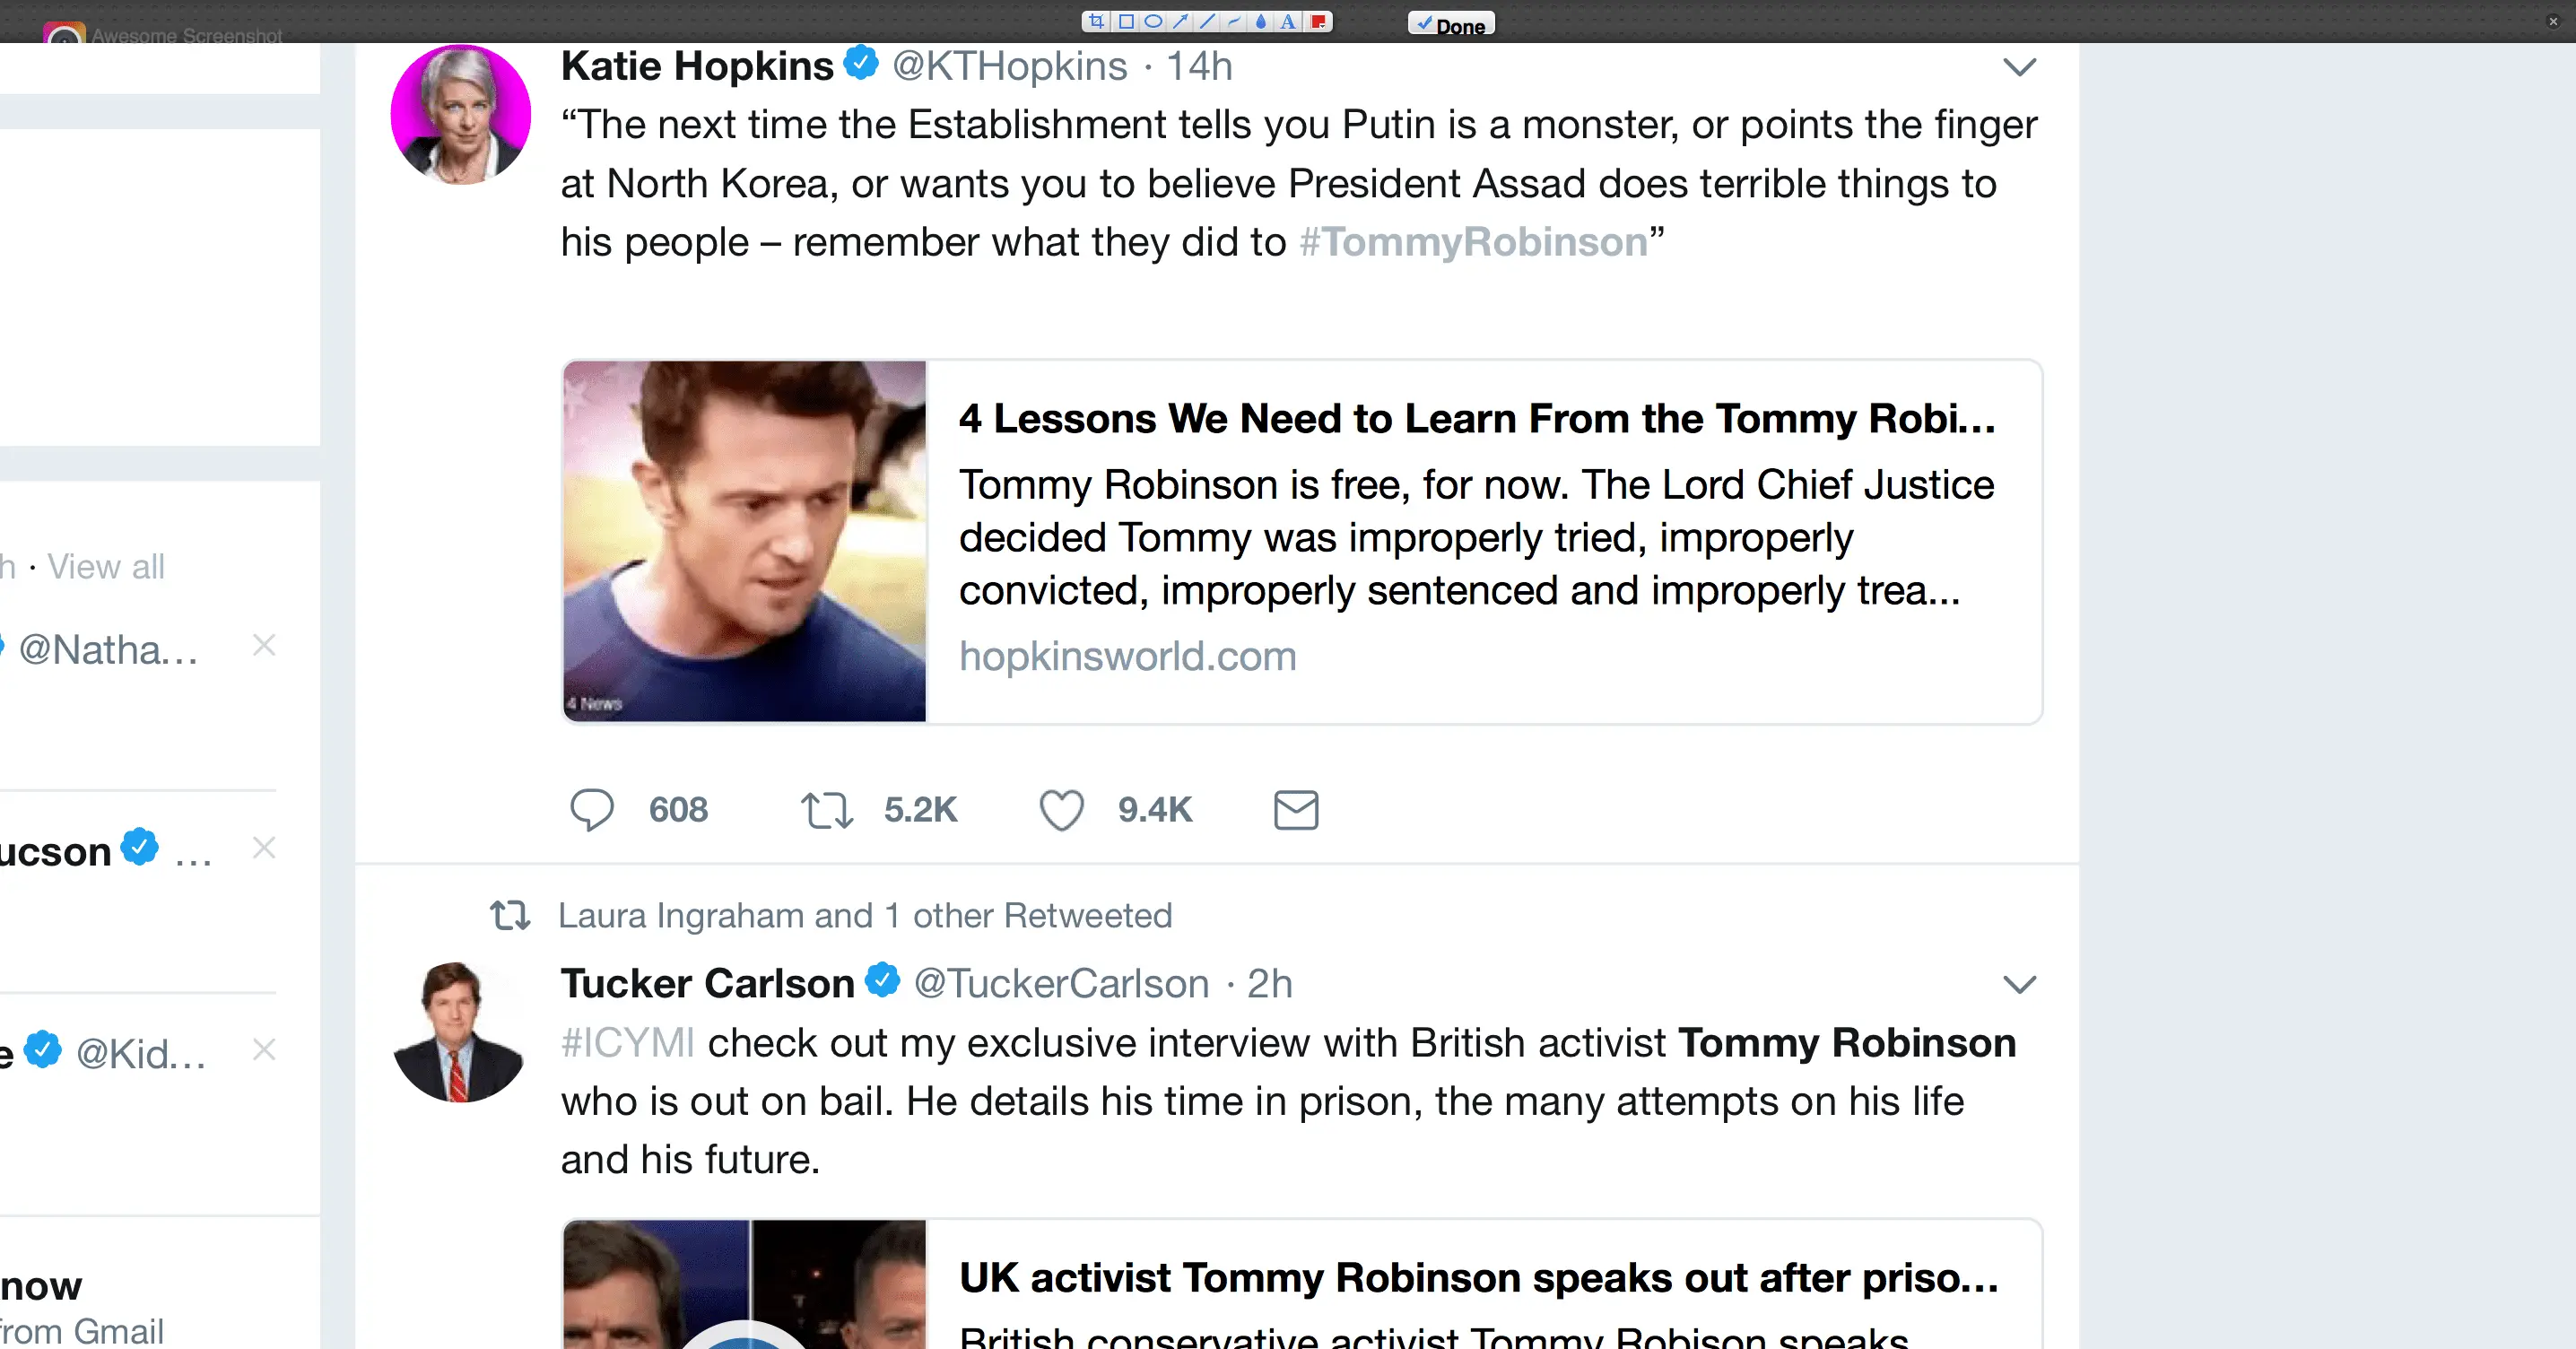Open more options chevron on Tucker Carlson's tweet

click(2019, 985)
